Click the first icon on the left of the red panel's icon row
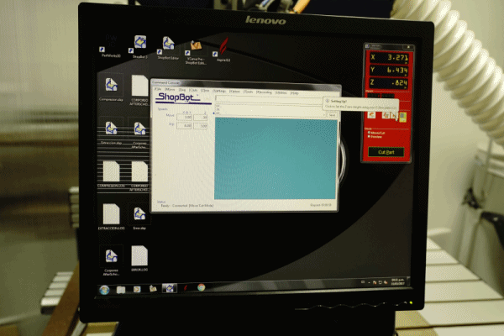504x336 pixels. click(x=371, y=115)
